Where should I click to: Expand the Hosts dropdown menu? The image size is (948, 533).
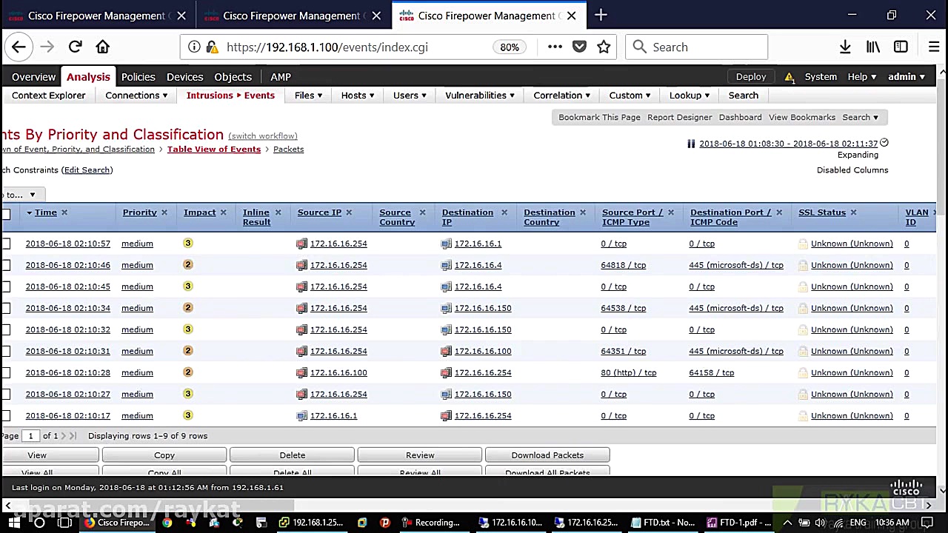pos(357,95)
